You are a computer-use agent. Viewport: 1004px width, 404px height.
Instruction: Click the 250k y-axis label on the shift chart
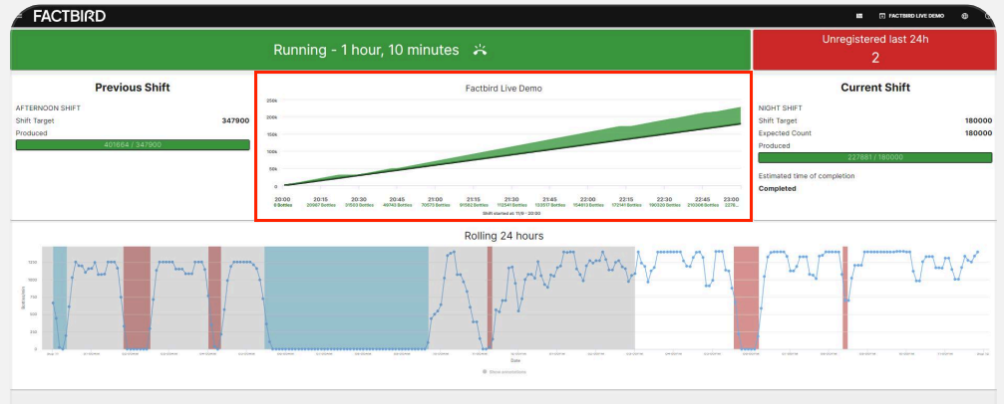[x=271, y=101]
